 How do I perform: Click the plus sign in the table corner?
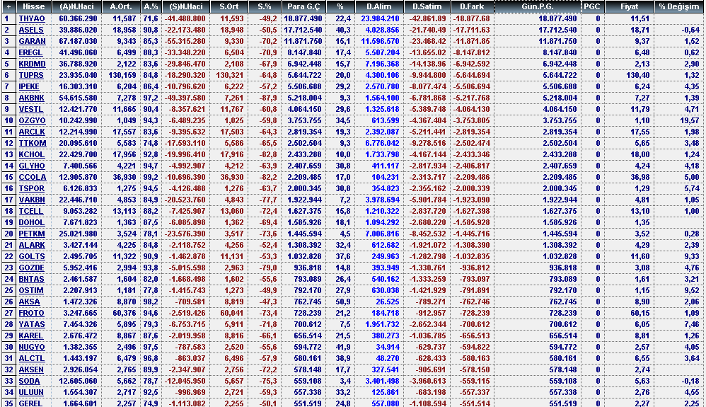[8, 6]
